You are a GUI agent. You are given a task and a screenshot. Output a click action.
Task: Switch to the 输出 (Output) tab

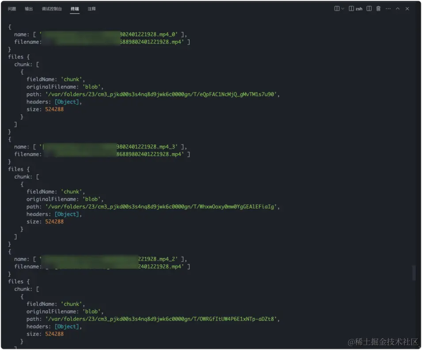(x=29, y=9)
